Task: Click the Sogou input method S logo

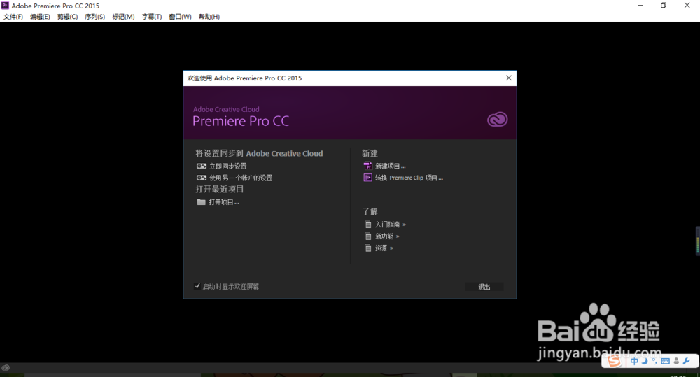Action: (x=615, y=361)
